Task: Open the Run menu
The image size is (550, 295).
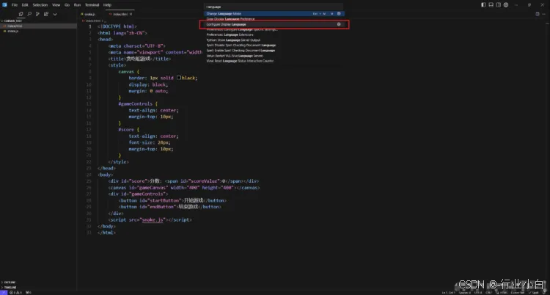Action: (x=77, y=5)
